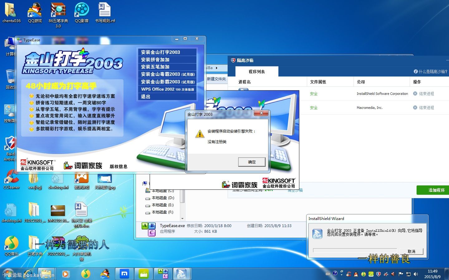The image size is (449, 280).
Task: Open the chentx036 folder on desktop
Action: point(11,12)
